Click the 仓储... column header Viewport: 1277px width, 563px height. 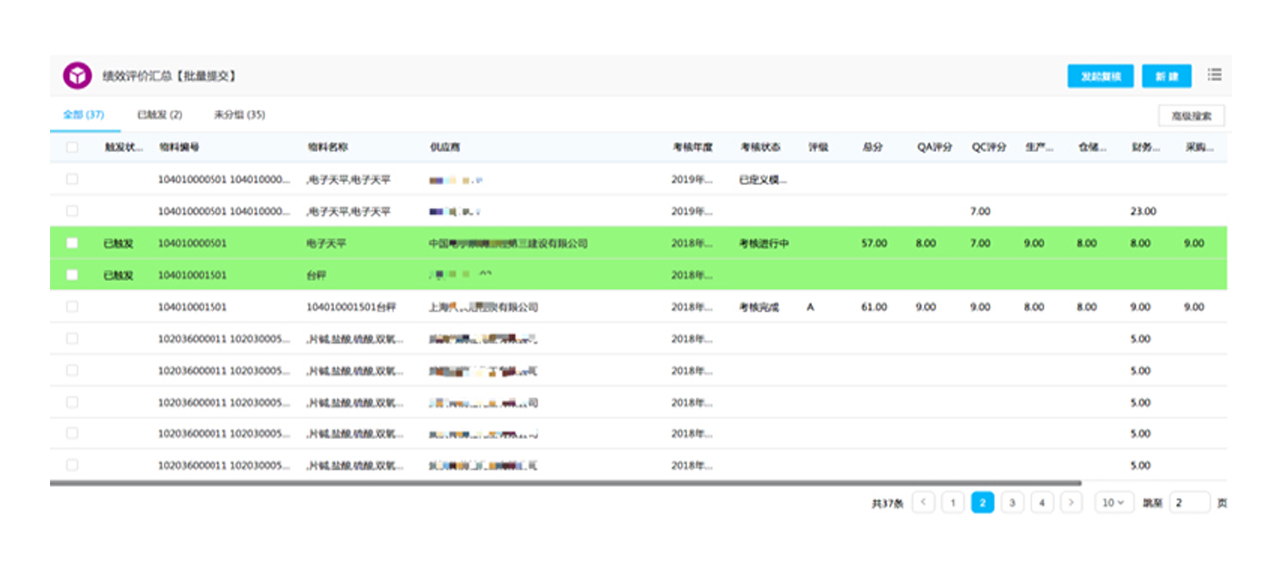click(1092, 147)
